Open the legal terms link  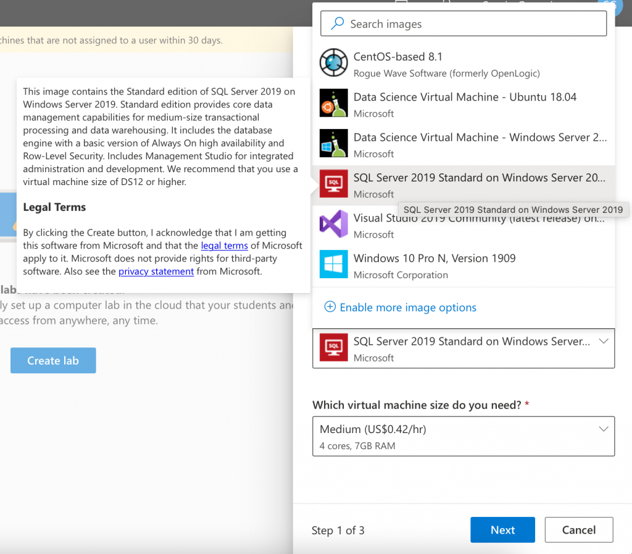point(224,246)
